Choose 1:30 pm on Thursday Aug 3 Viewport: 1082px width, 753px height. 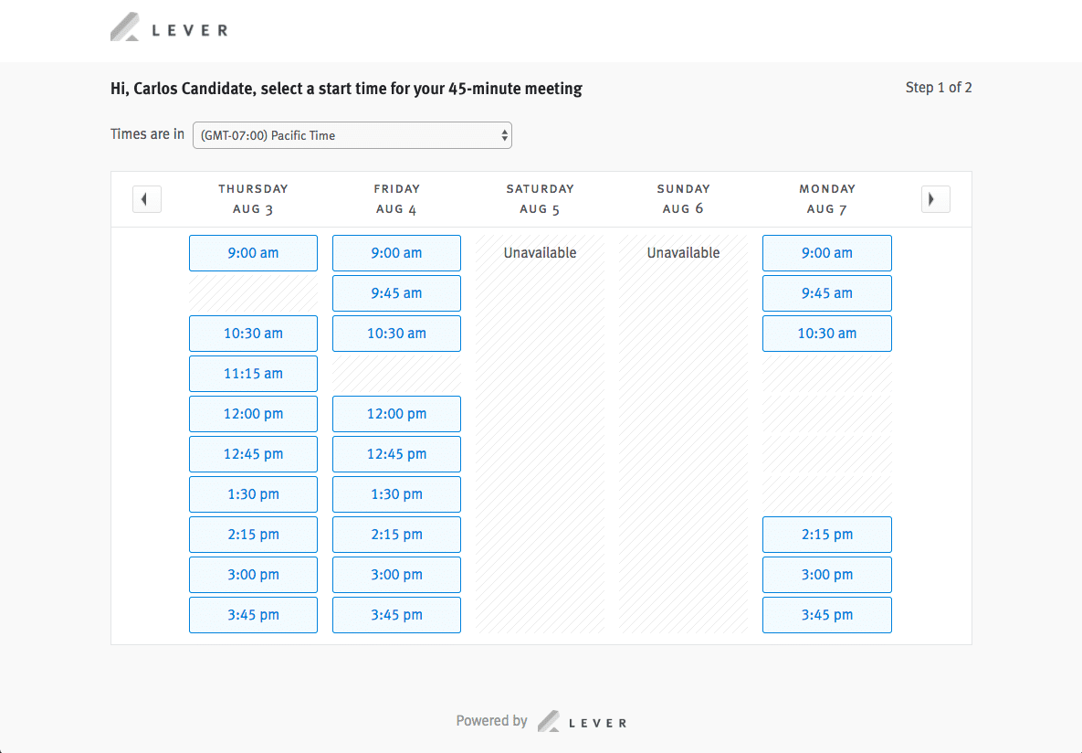(253, 494)
